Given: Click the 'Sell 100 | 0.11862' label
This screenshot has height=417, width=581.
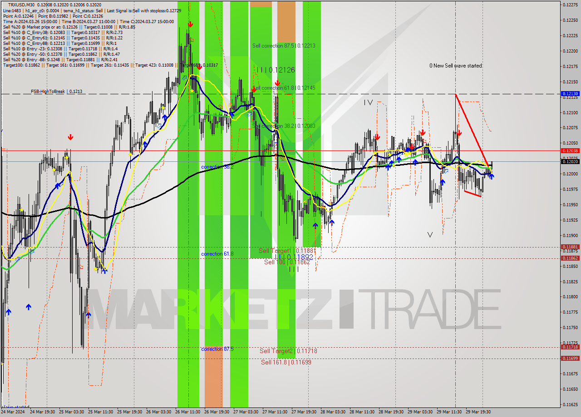Looking at the screenshot, I should 287,262.
